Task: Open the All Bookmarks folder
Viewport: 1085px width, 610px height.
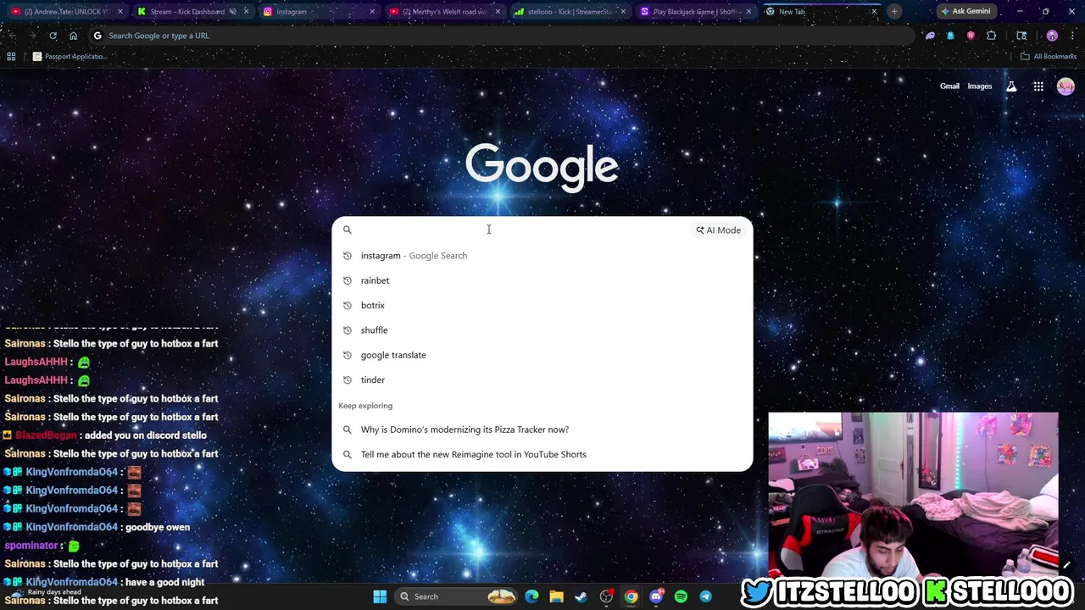Action: (1049, 57)
